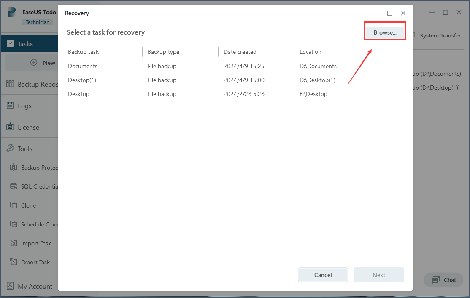Click the Browse button to locate a backup
This screenshot has height=298, width=470.
384,32
